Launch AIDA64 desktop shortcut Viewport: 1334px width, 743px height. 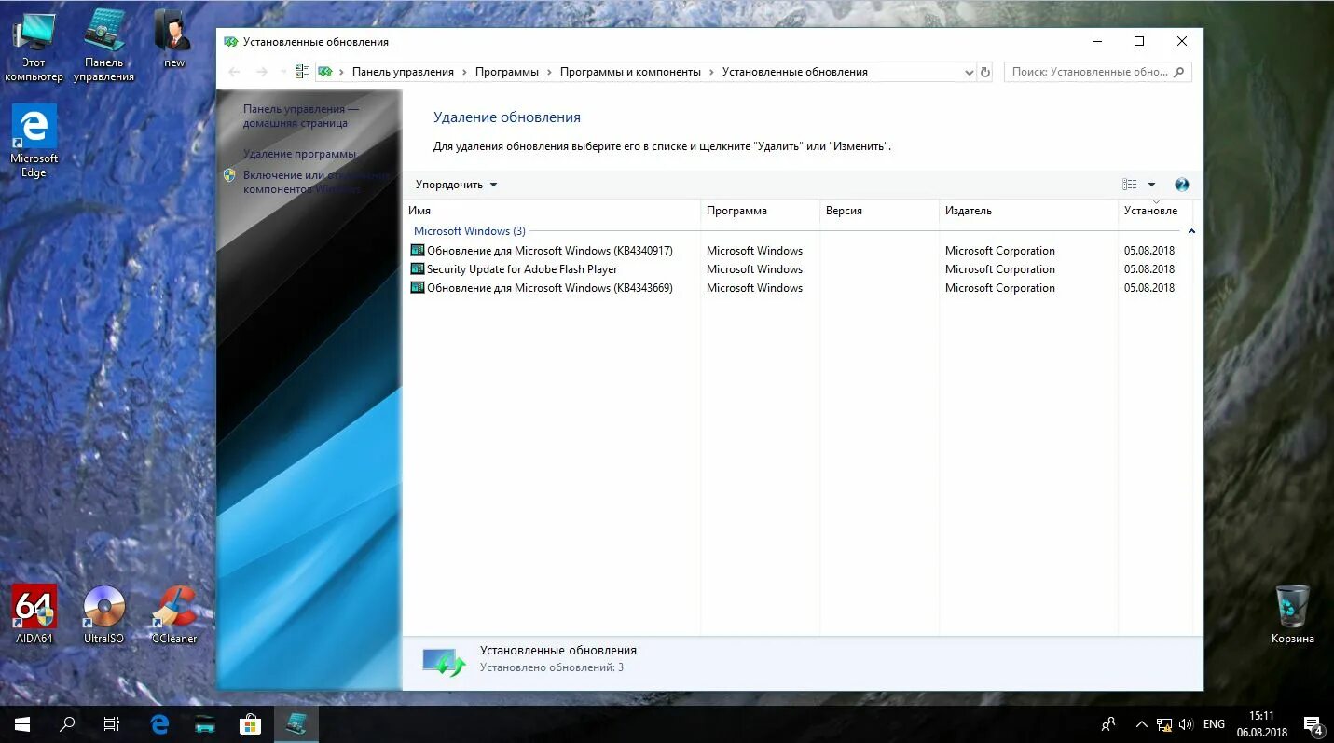pos(34,614)
